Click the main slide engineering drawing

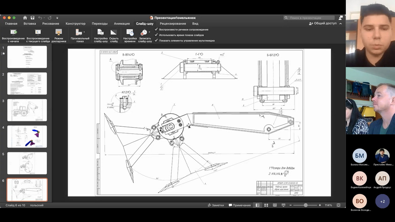point(199,123)
